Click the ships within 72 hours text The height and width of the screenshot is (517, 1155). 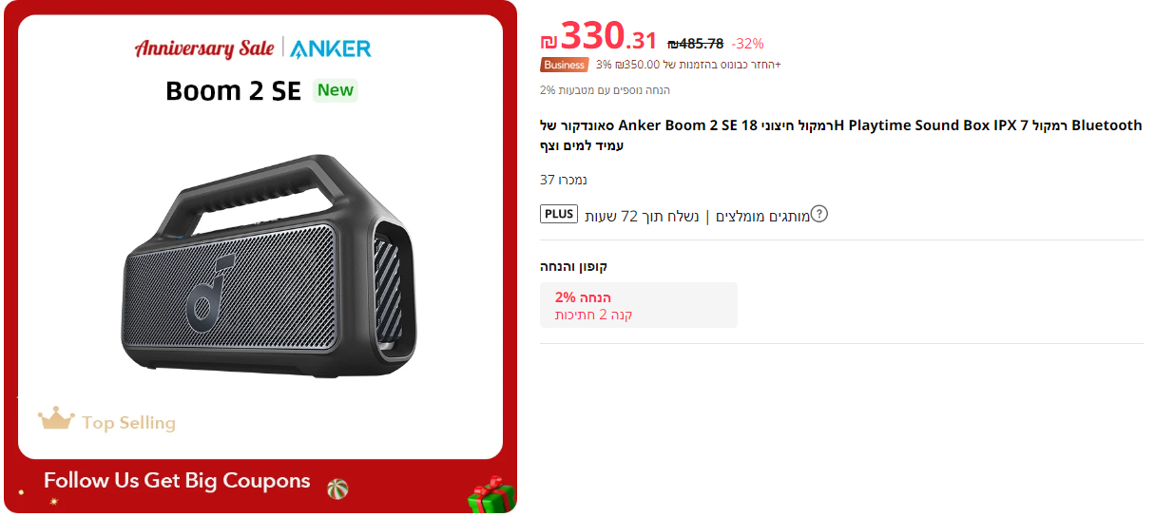coord(642,216)
